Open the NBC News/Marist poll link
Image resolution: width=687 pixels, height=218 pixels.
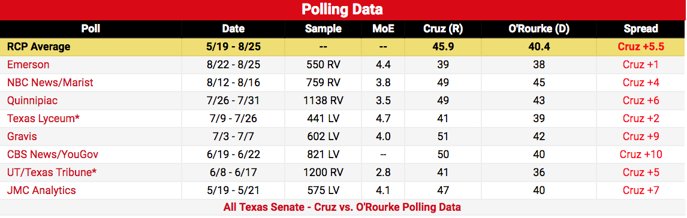point(50,83)
